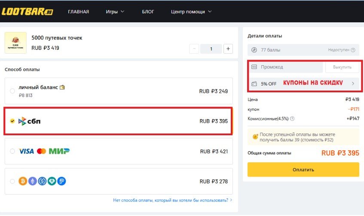Expand the Игры dropdown menu

click(115, 12)
